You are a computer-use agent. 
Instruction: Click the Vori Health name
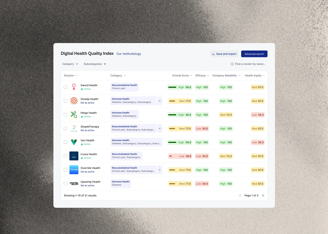point(87,140)
